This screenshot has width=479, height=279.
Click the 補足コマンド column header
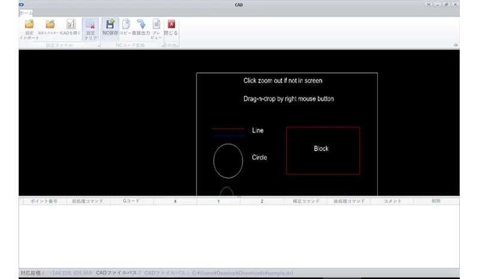click(x=306, y=201)
